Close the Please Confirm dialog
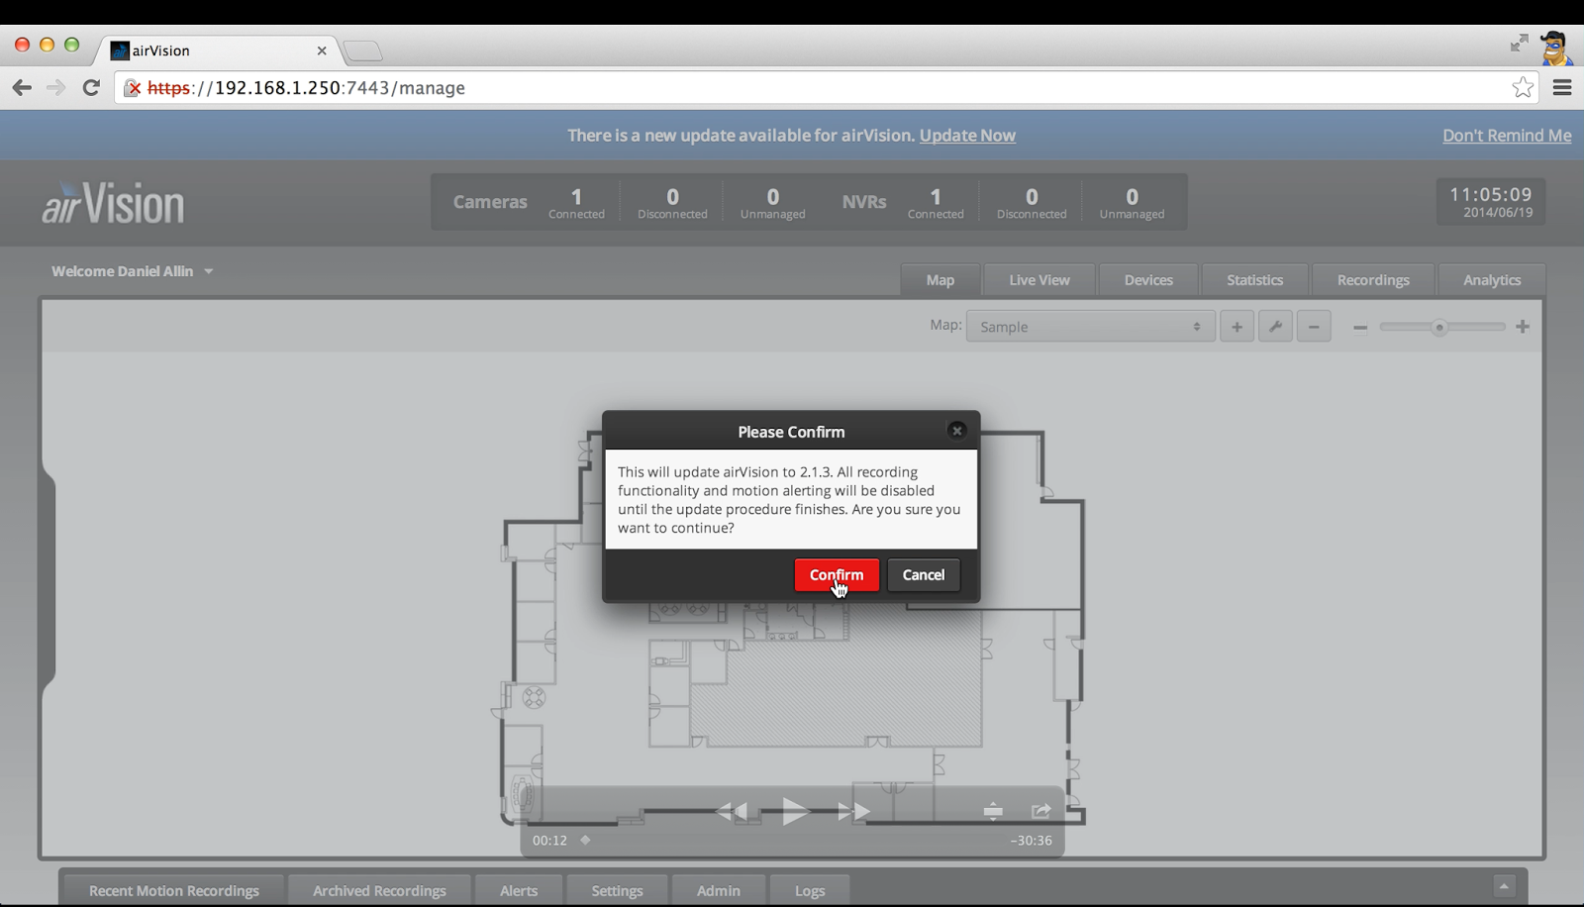The width and height of the screenshot is (1584, 907). [956, 431]
